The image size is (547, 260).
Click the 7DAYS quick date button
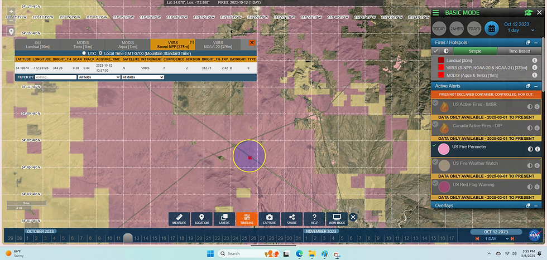click(x=474, y=28)
